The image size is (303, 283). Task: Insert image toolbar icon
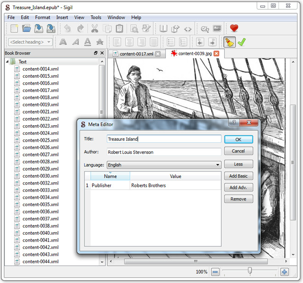tap(217, 29)
